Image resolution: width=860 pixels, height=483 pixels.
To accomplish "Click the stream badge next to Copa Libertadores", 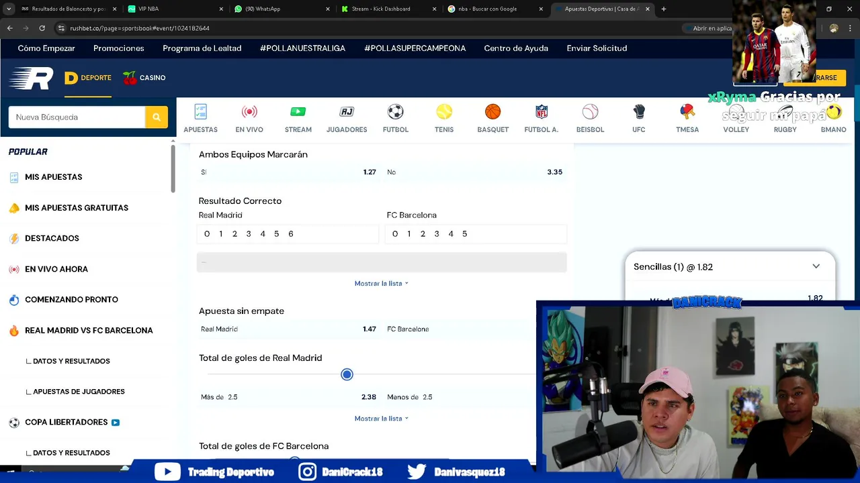I will (x=116, y=423).
